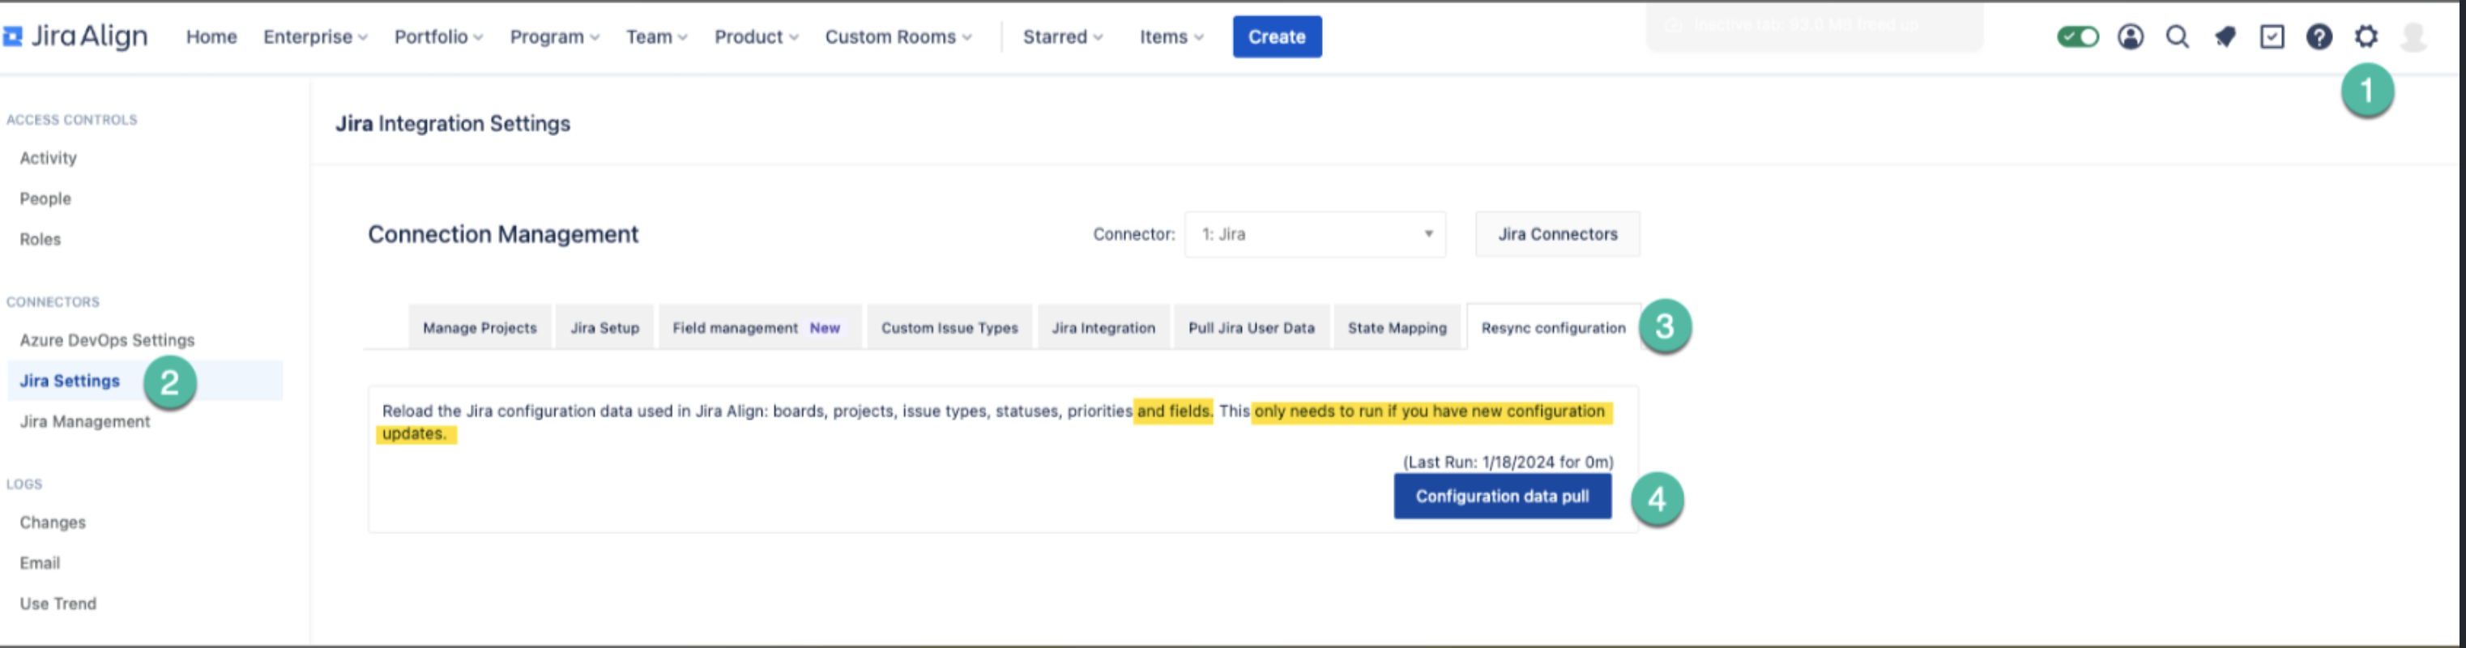Switch to the State Mapping tab

coord(1397,327)
